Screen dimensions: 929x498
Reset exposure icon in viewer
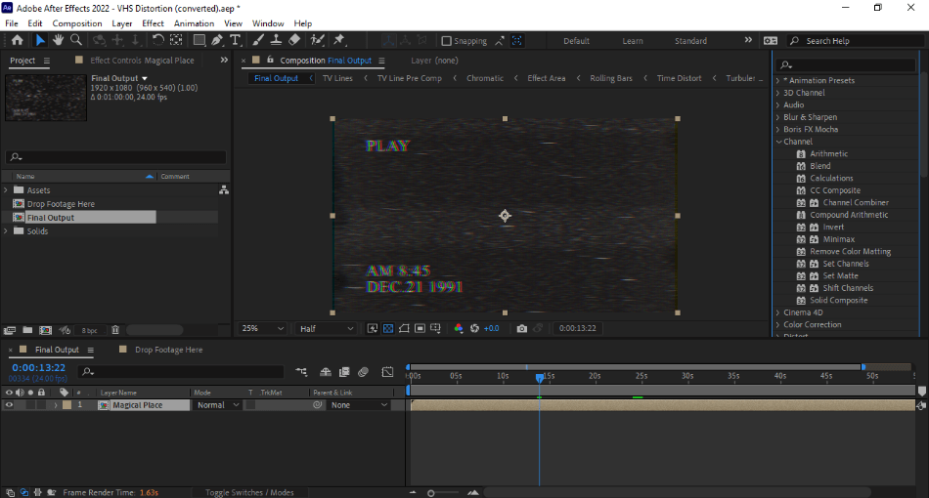tap(474, 328)
